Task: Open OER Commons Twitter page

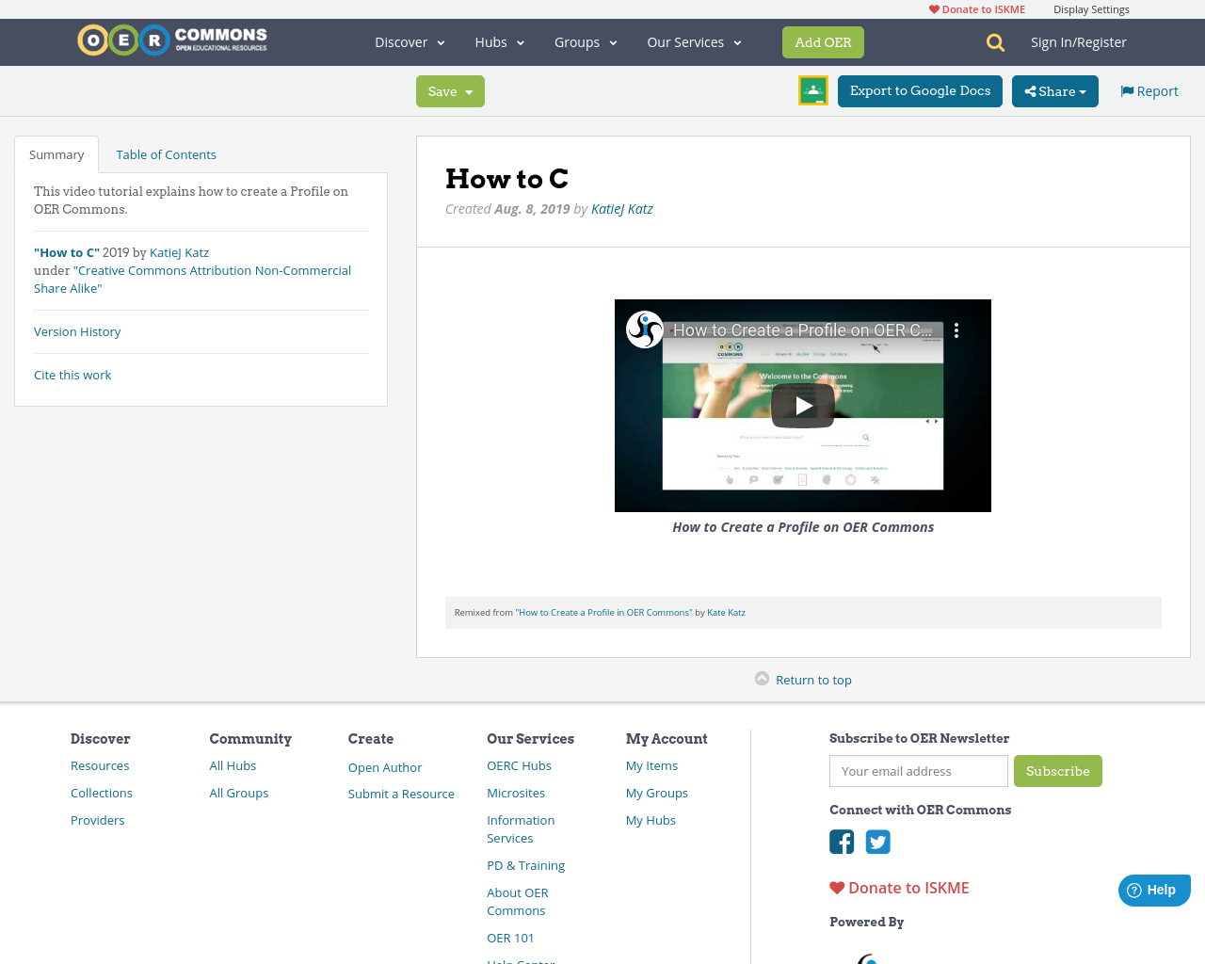Action: (877, 842)
